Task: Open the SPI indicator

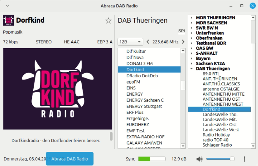Action: coord(182,31)
